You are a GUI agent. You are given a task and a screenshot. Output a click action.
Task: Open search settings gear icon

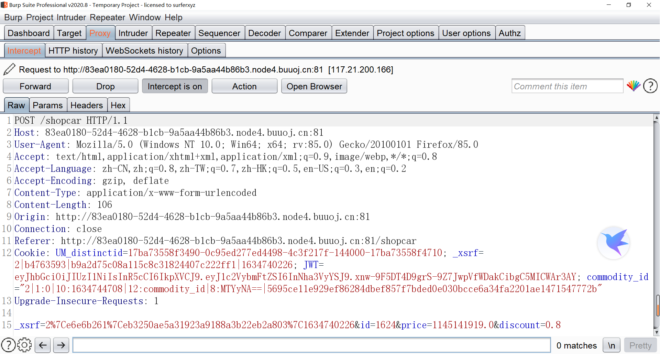pyautogui.click(x=24, y=345)
